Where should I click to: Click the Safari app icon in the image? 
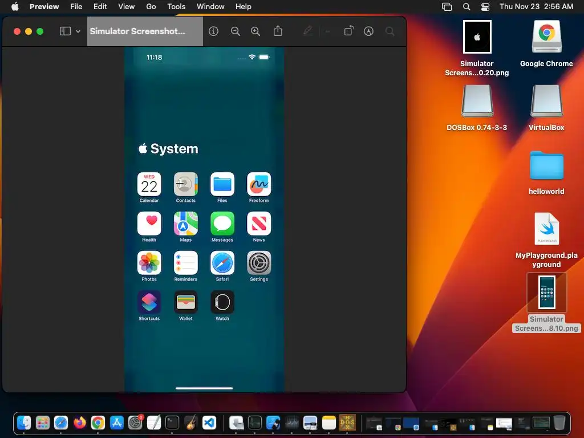point(222,263)
